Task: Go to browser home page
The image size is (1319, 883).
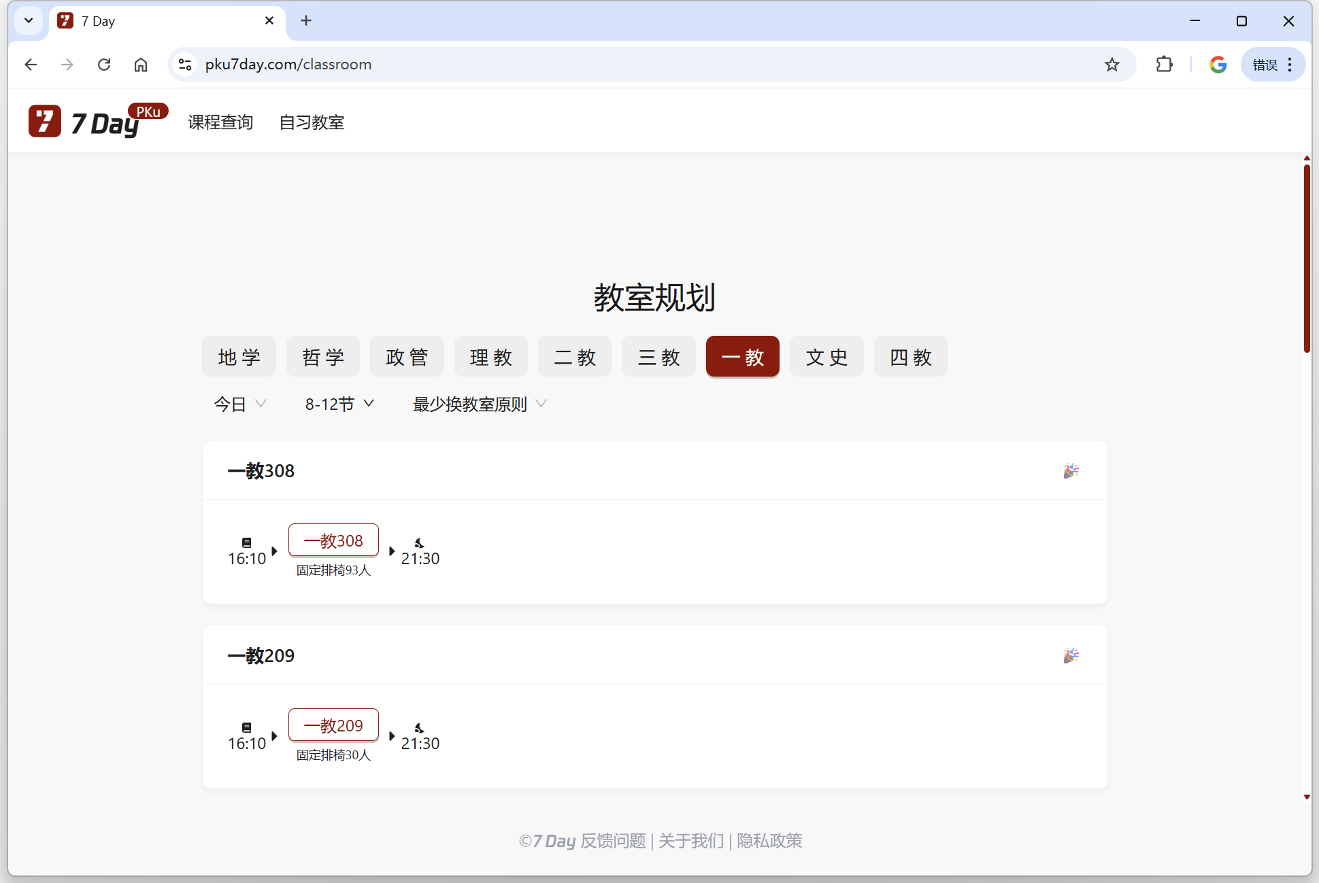Action: click(x=141, y=65)
